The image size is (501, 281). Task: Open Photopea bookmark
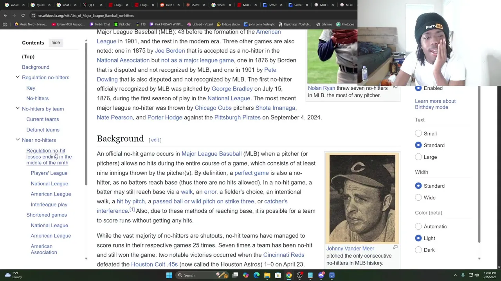[345, 24]
